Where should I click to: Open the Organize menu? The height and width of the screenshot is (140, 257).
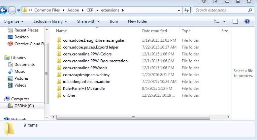pyautogui.click(x=14, y=21)
